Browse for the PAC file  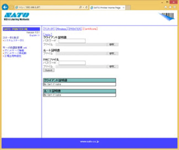(113, 67)
